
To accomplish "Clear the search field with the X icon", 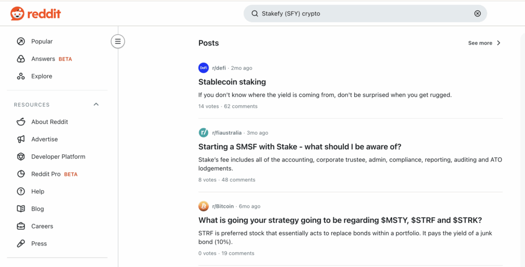I will 477,14.
